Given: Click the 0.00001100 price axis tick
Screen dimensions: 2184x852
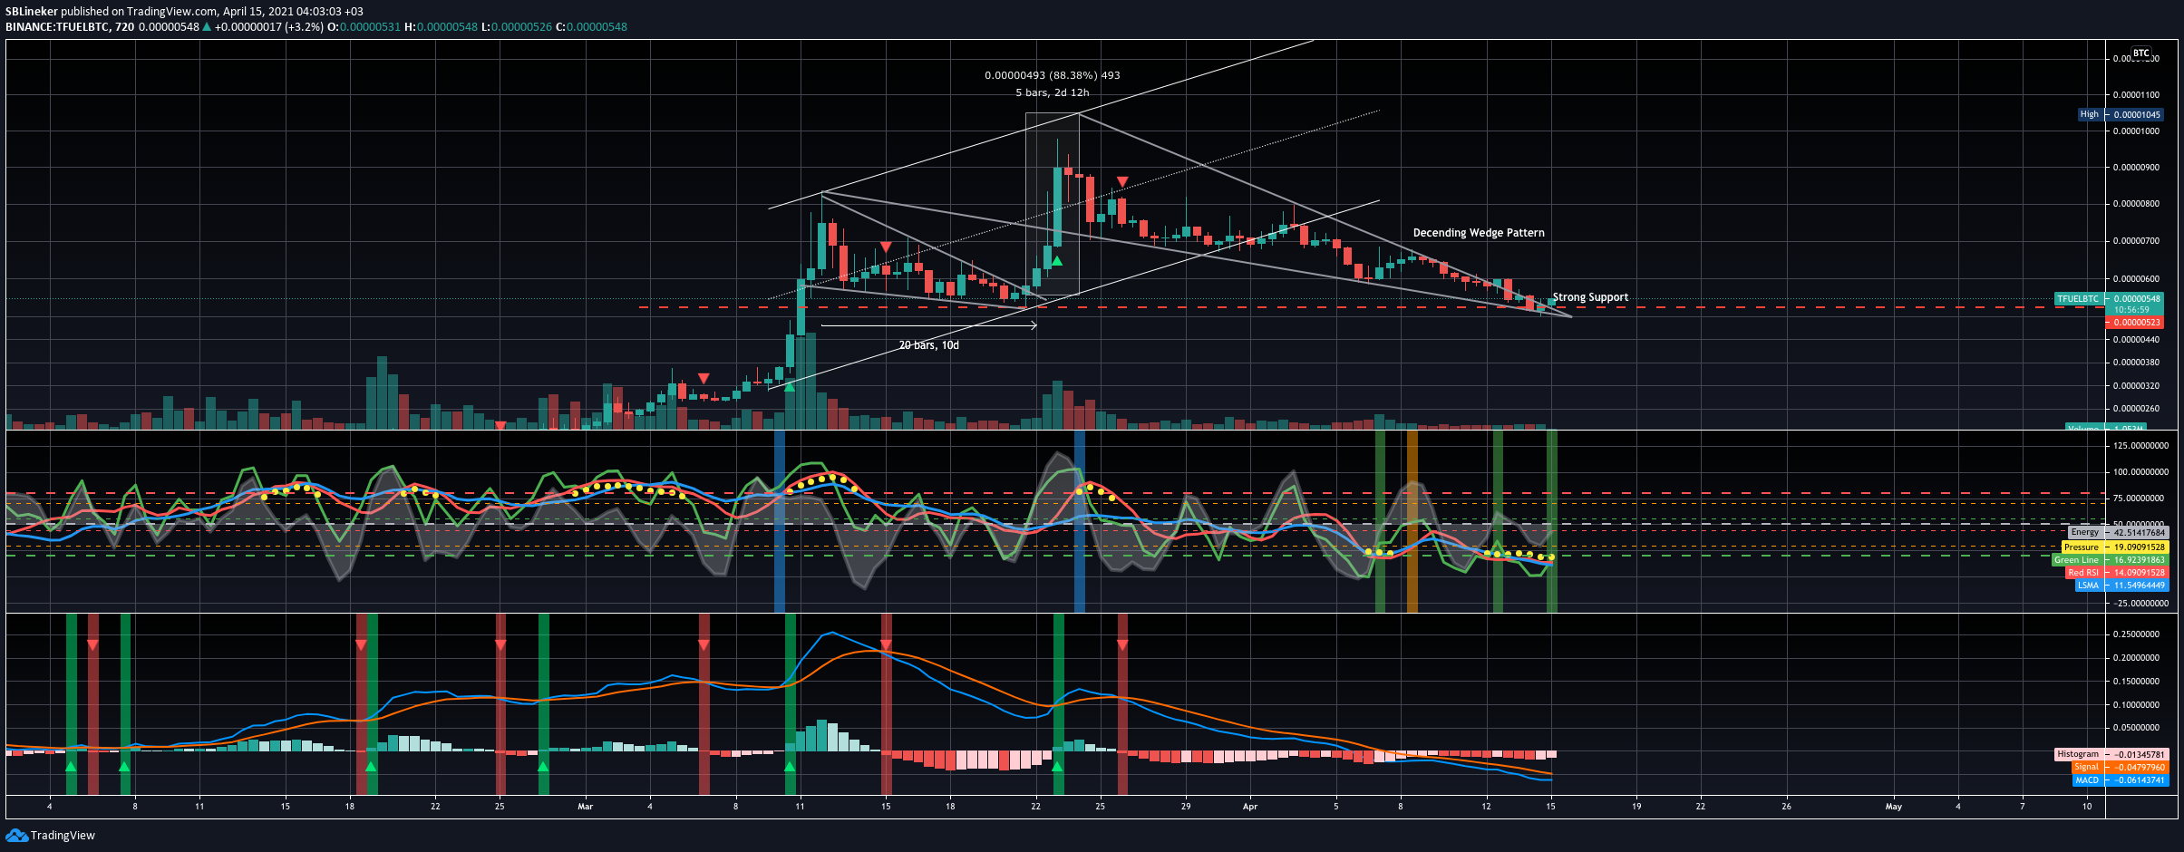Looking at the screenshot, I should pos(2137,94).
